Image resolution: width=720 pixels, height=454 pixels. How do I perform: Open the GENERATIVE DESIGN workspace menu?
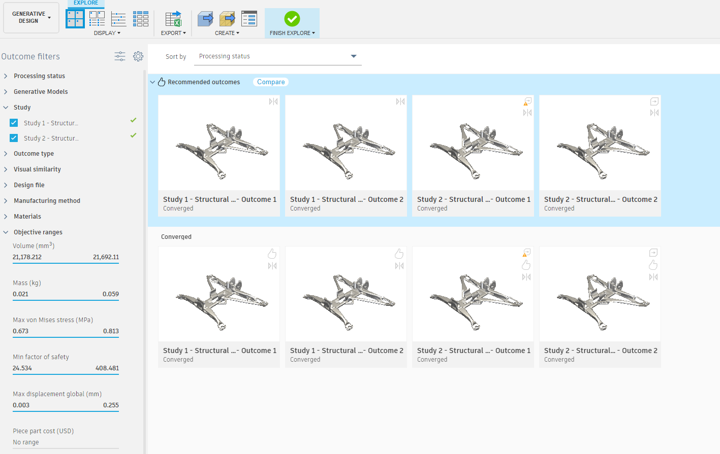(x=31, y=17)
